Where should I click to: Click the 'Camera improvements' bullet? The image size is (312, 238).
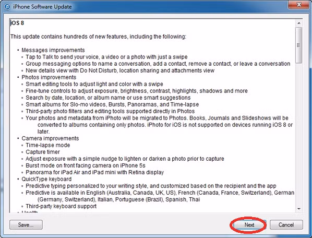50,138
